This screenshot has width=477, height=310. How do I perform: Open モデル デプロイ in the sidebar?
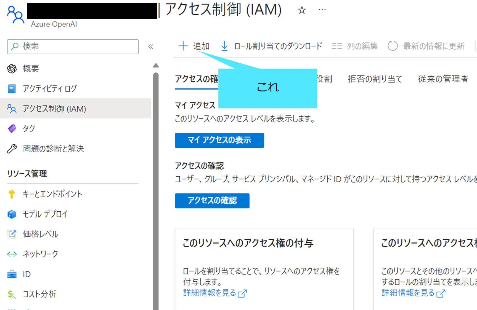(75, 214)
